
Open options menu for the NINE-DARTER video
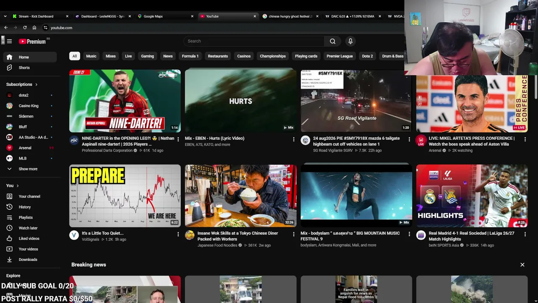coord(178,139)
